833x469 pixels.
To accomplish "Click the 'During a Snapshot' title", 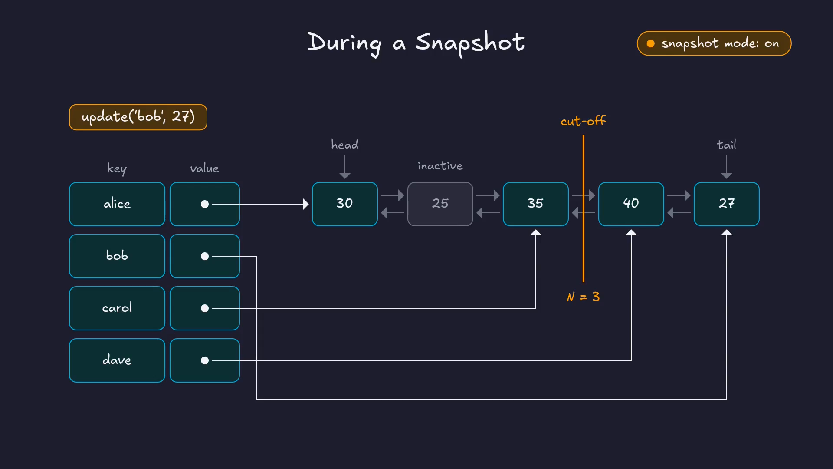I will pos(416,43).
